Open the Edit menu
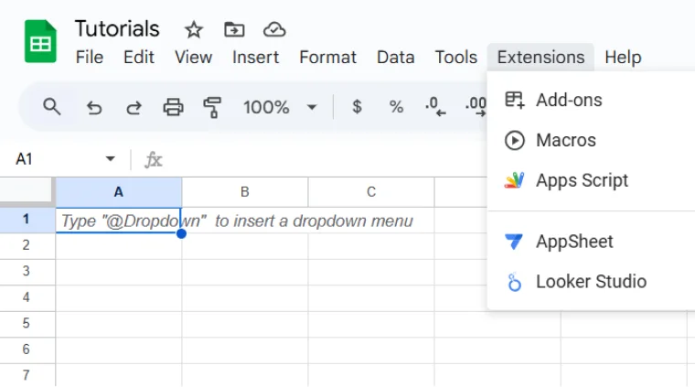695x387 pixels. click(x=139, y=58)
